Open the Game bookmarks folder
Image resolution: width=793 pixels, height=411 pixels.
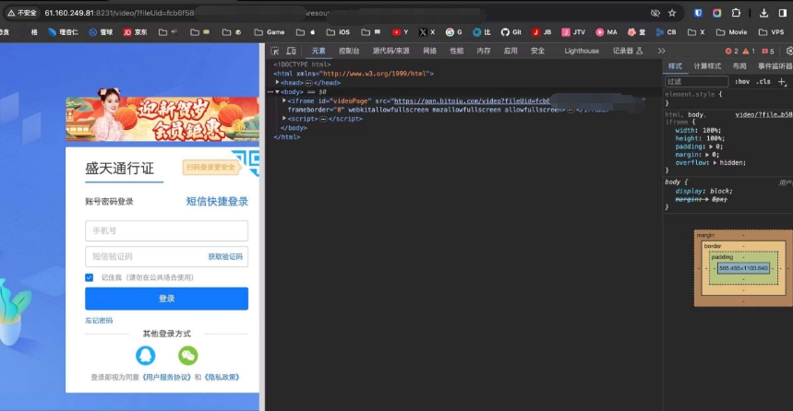tap(269, 32)
